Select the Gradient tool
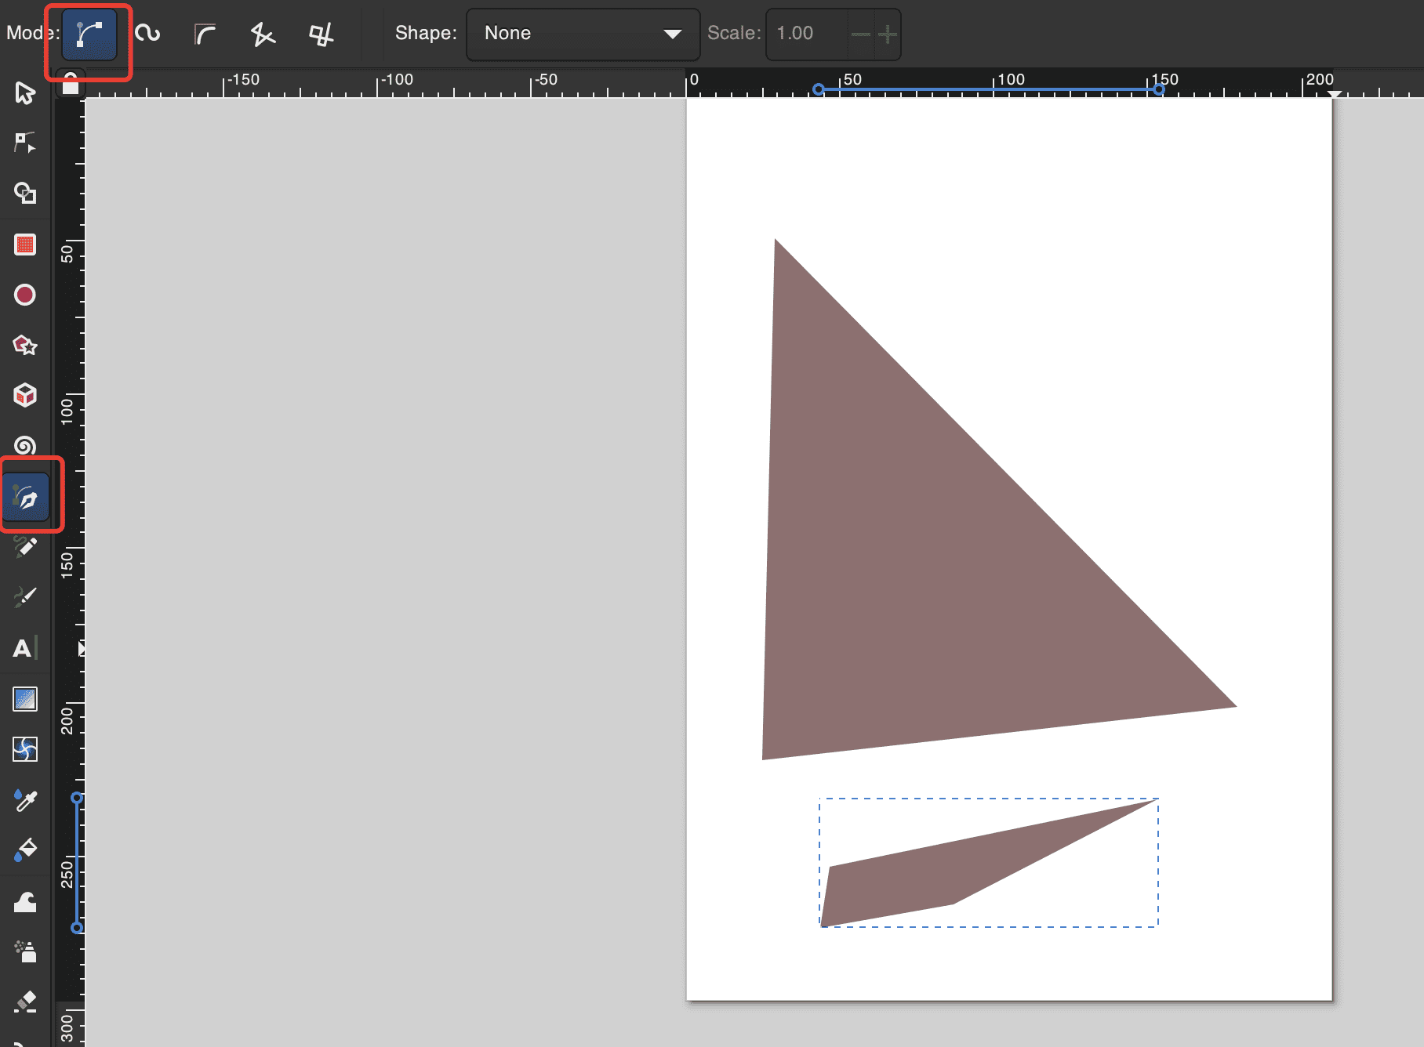 click(25, 699)
